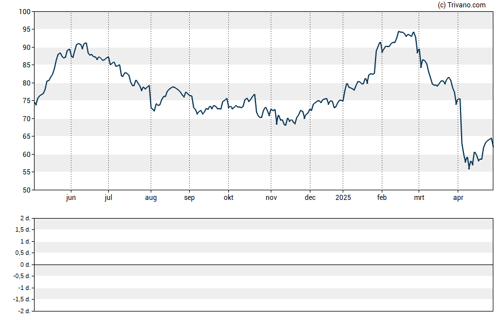
Task: Click the '-0,5 d.' axis label
Action: click(22, 276)
